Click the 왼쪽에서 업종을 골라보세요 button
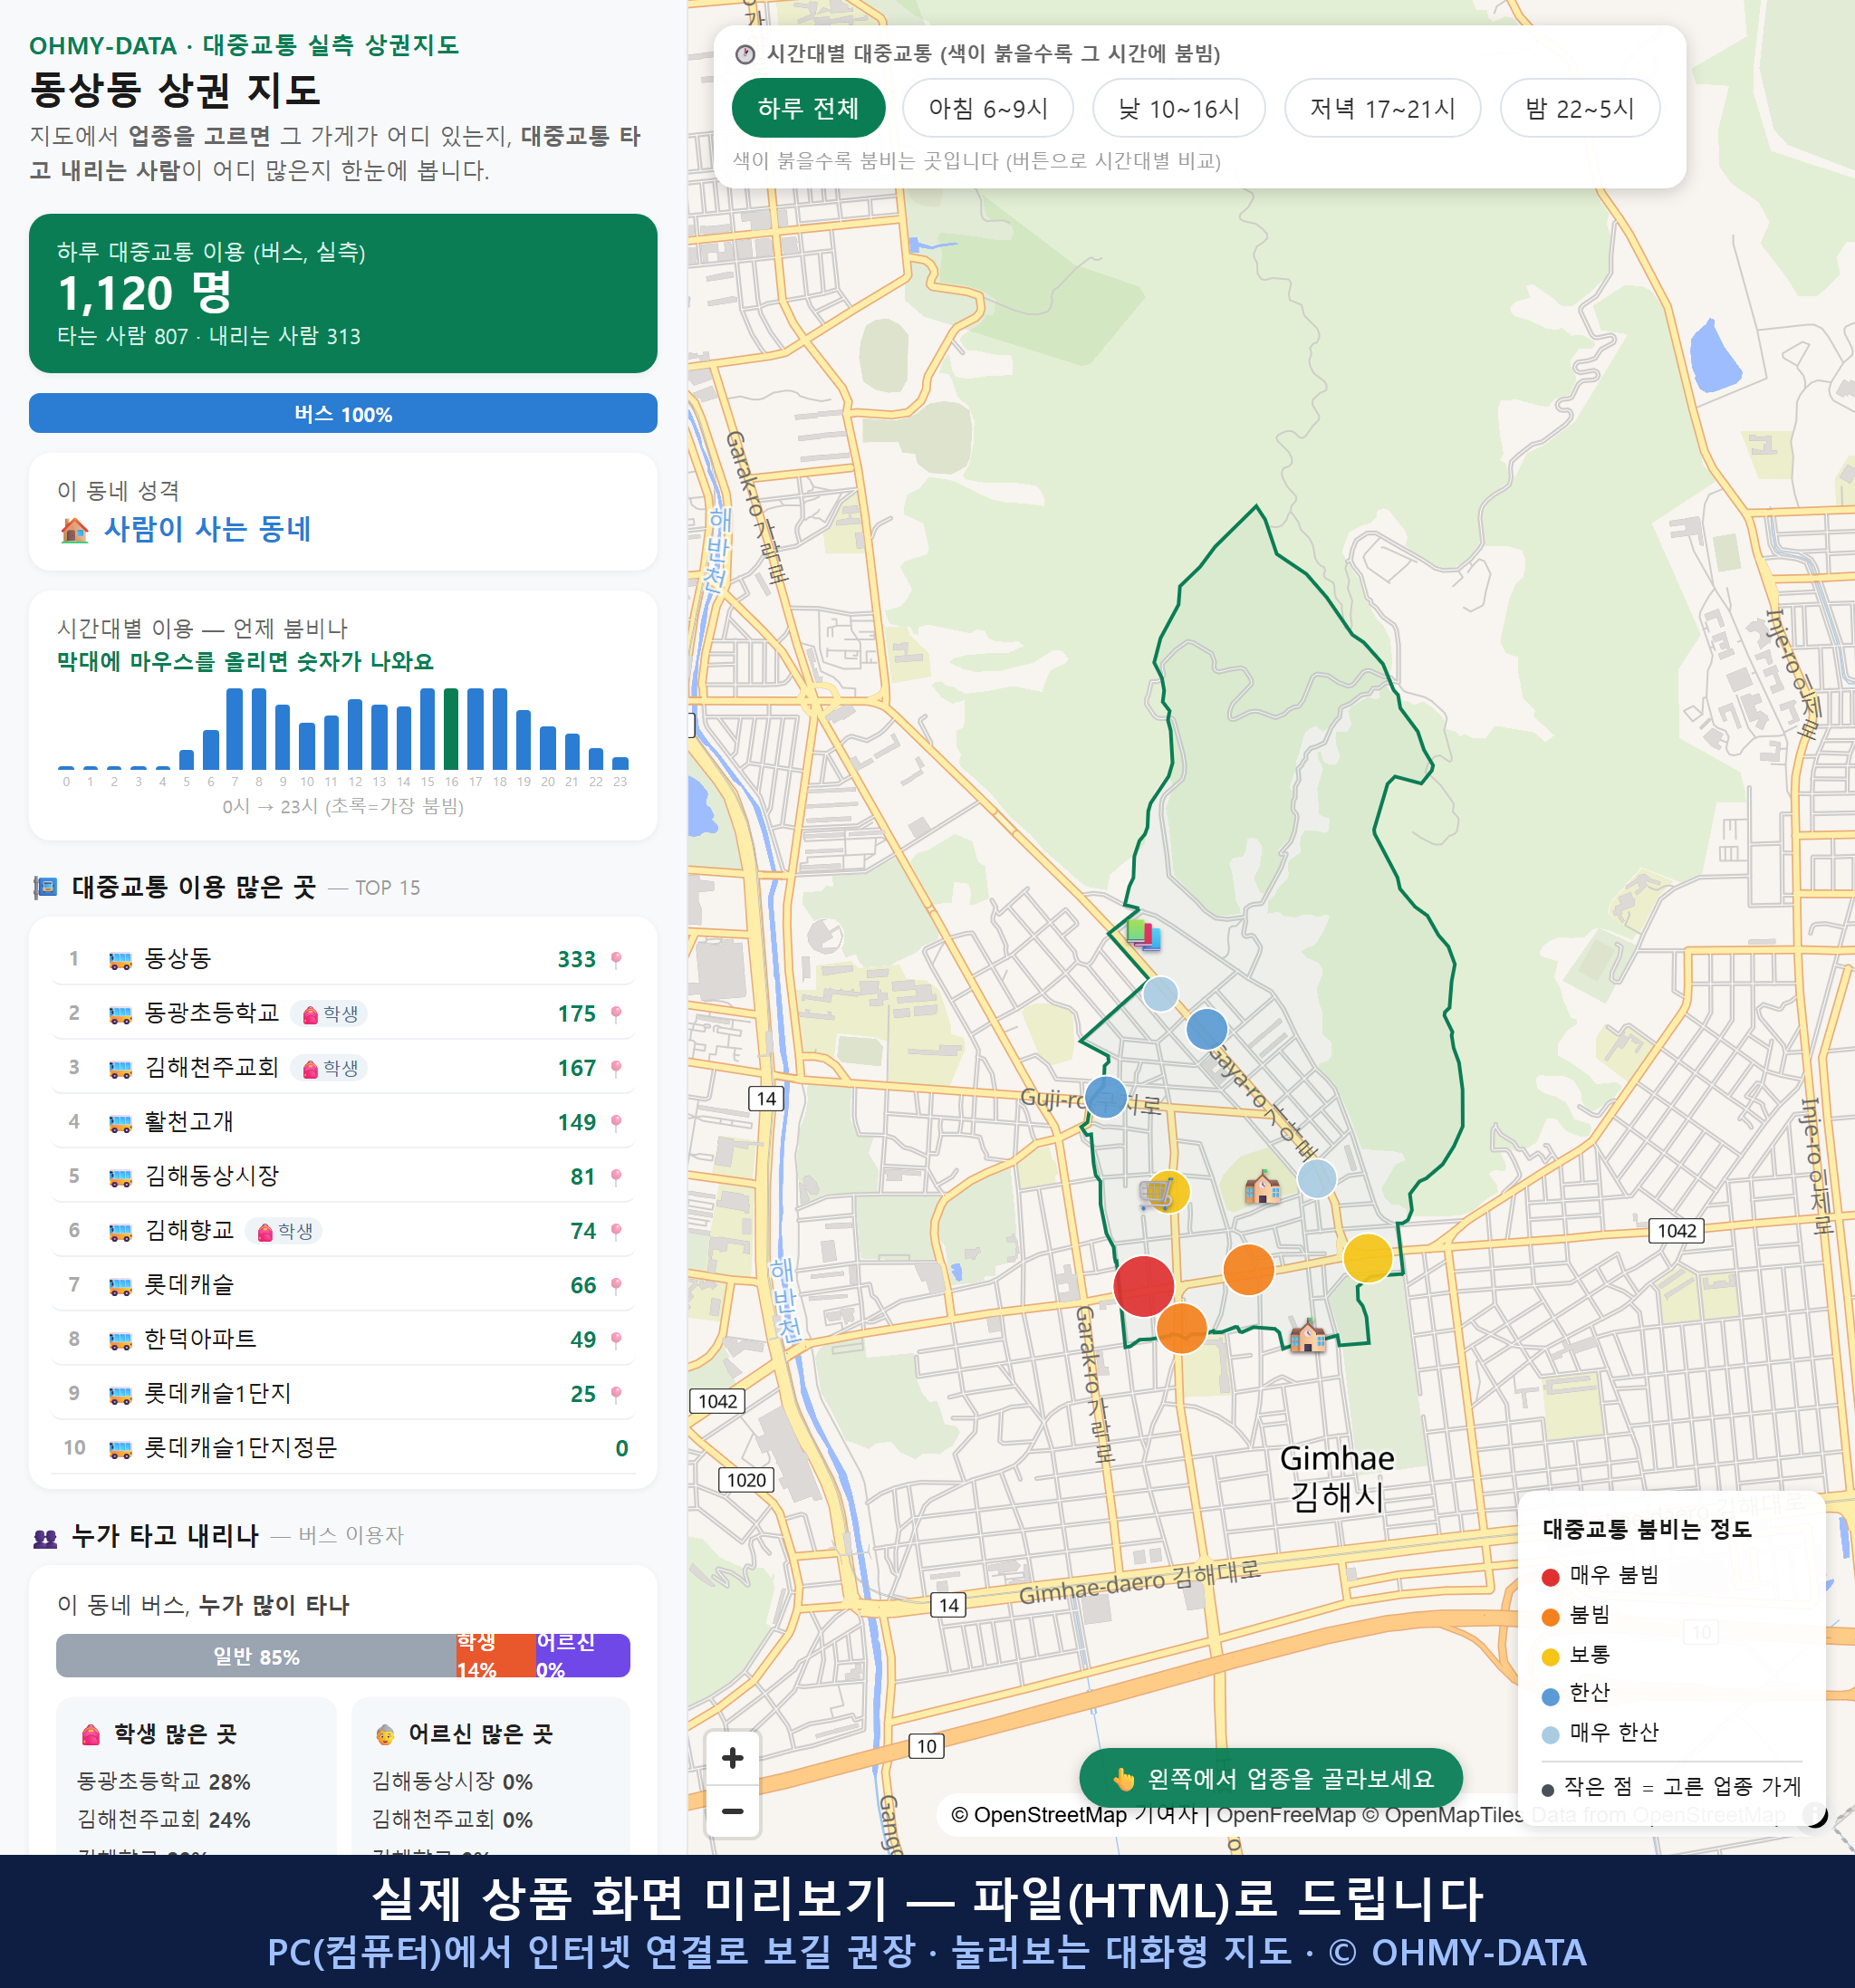The height and width of the screenshot is (1988, 1855). pyautogui.click(x=1271, y=1778)
